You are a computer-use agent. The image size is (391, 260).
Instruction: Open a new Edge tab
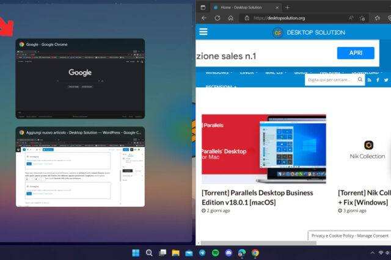[288, 7]
